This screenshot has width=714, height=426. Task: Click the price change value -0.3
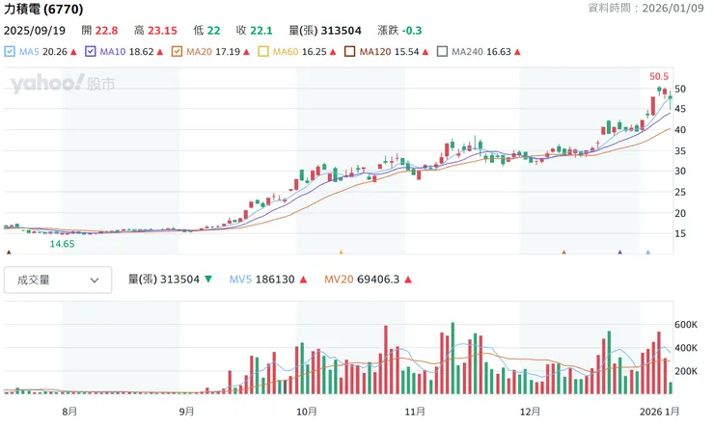click(x=412, y=31)
